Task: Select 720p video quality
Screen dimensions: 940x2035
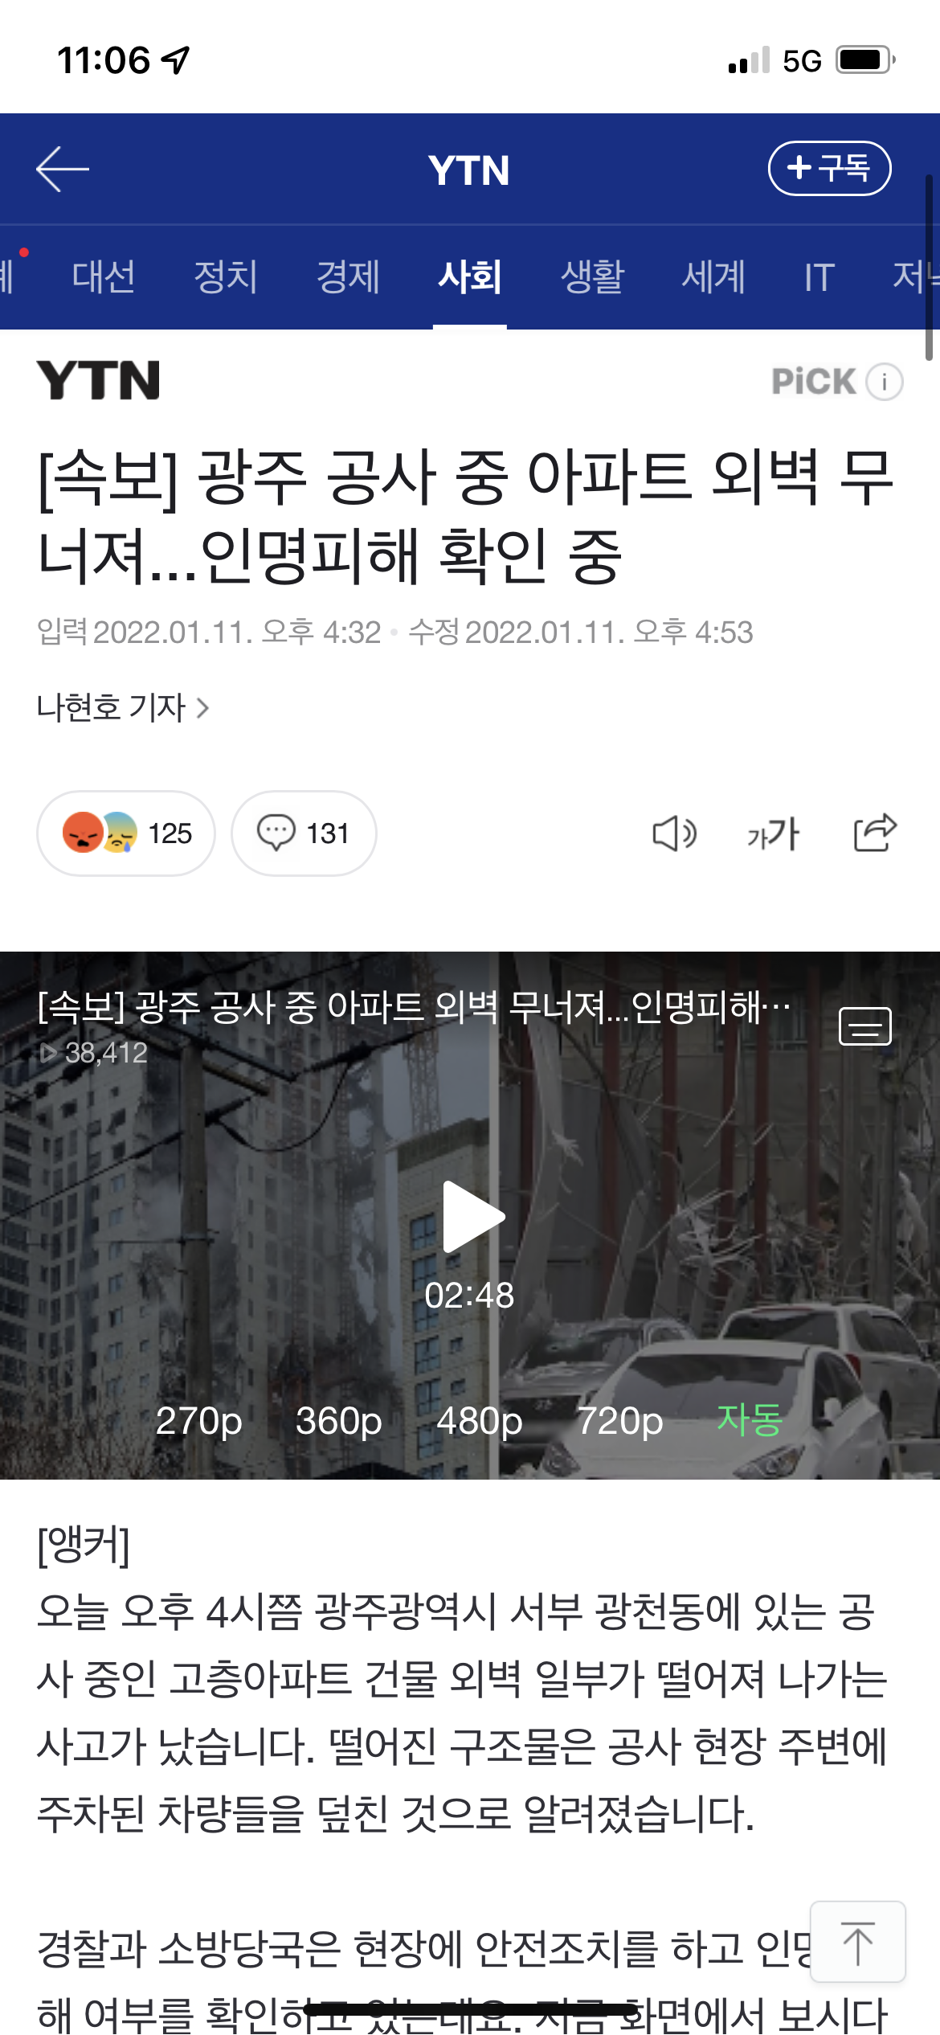Action: (x=620, y=1421)
